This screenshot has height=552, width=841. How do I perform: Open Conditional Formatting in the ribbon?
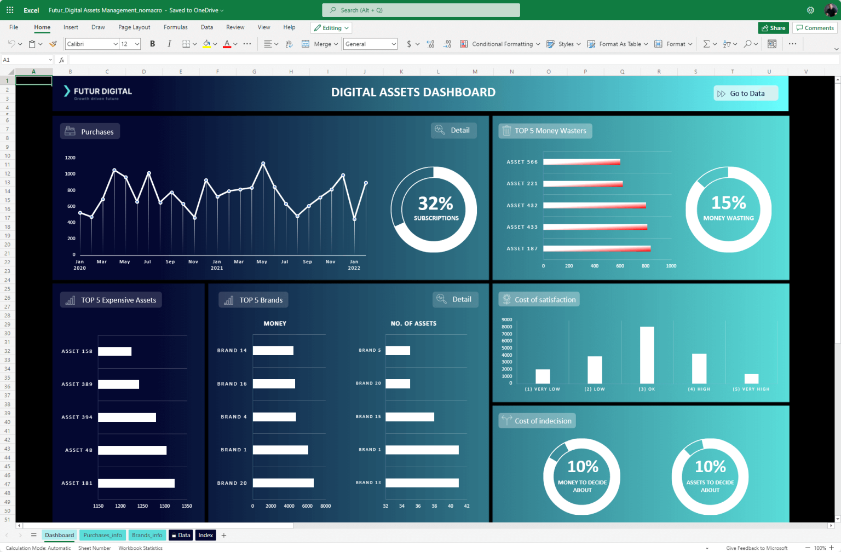pos(499,44)
